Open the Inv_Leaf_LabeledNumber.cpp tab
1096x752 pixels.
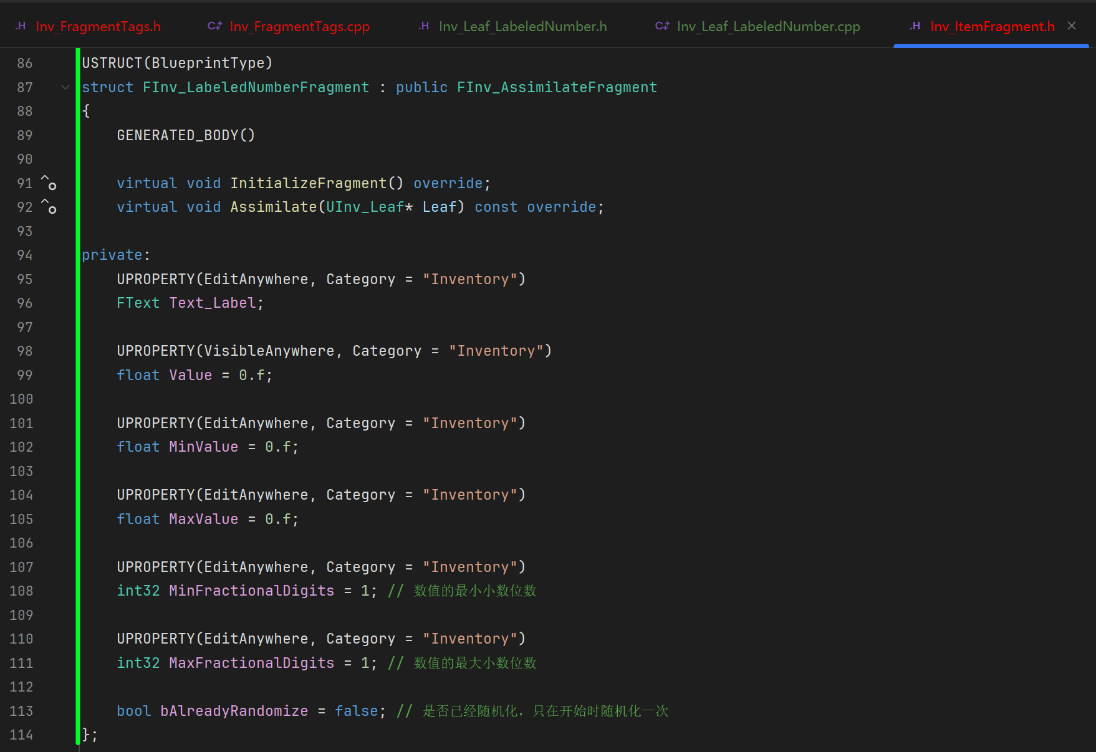coord(757,26)
